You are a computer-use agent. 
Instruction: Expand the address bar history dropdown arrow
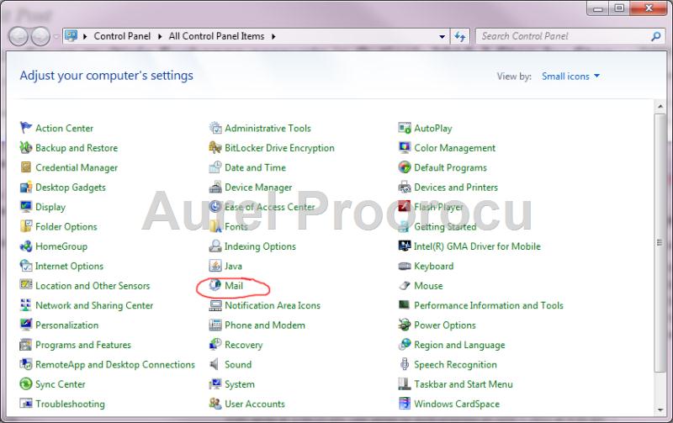coord(442,37)
